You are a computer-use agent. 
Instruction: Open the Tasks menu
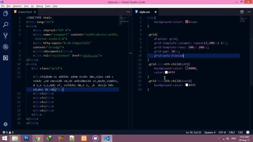48,6
